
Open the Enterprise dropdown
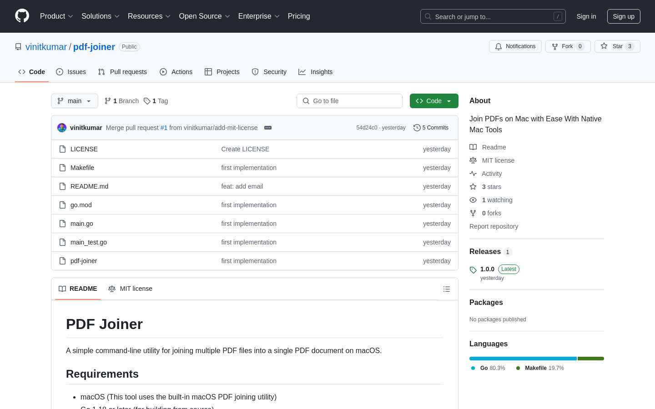(x=259, y=16)
